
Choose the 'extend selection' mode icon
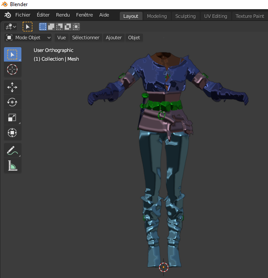(x=51, y=27)
